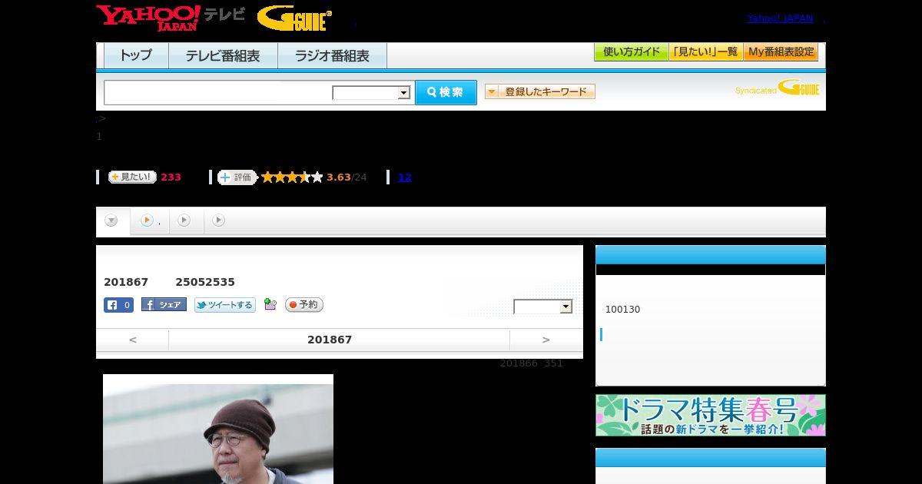Focus the keyword search input field

[218, 92]
